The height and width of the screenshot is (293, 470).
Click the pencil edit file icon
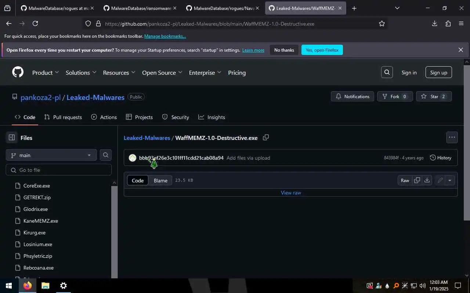pyautogui.click(x=440, y=180)
